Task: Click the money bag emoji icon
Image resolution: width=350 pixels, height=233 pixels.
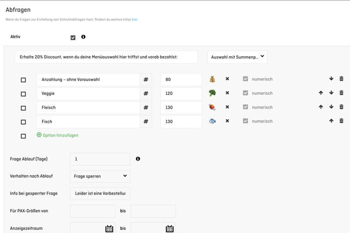Action: (x=212, y=79)
